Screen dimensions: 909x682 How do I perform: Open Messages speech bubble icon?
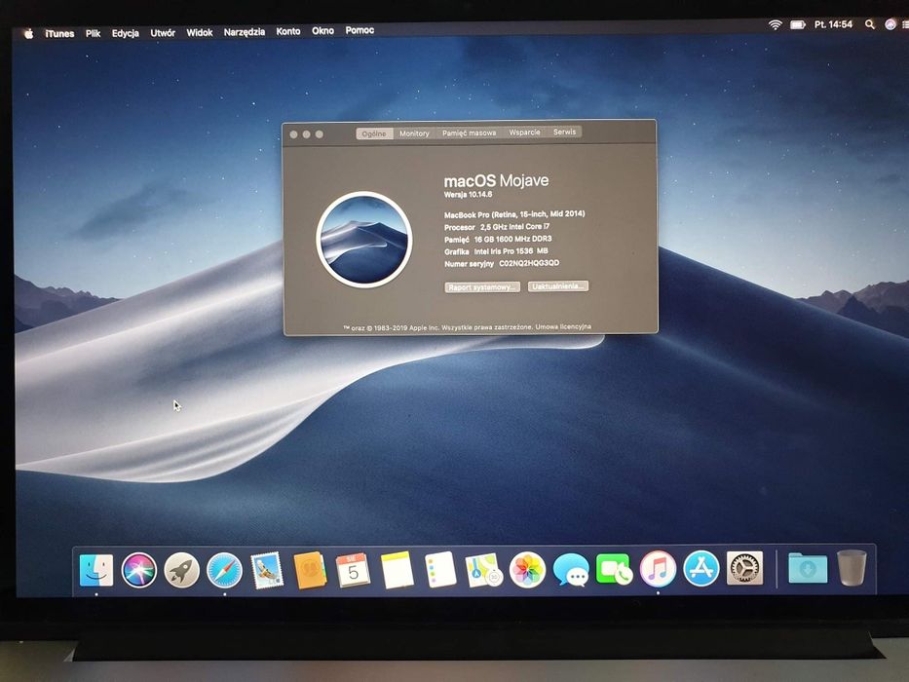[x=571, y=570]
